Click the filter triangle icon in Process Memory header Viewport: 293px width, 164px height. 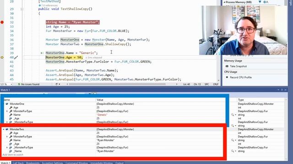pos(260,2)
